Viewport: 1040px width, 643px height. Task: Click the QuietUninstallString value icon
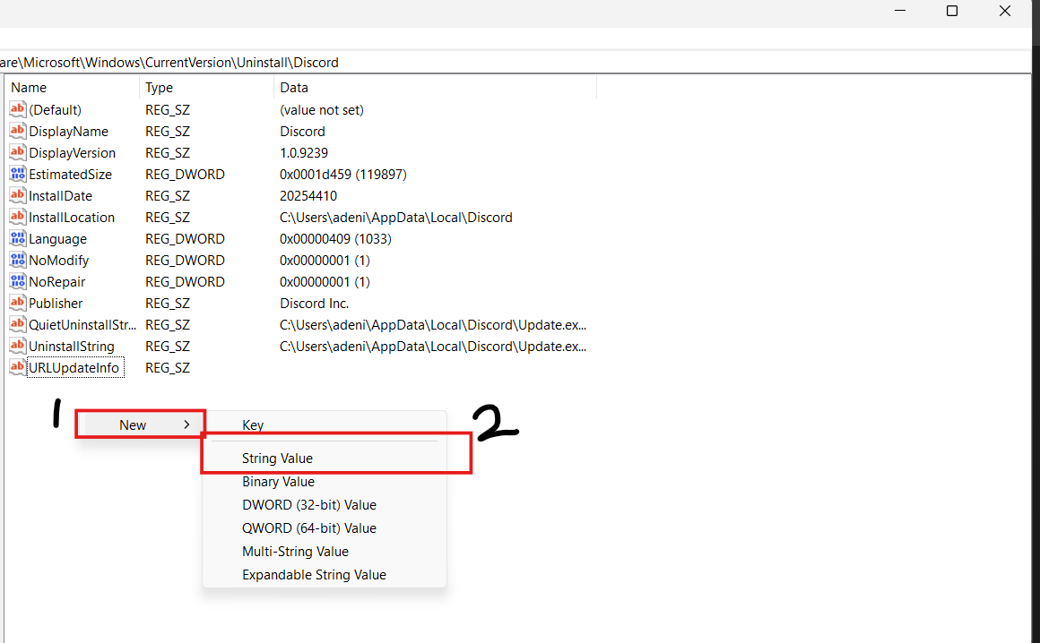18,324
